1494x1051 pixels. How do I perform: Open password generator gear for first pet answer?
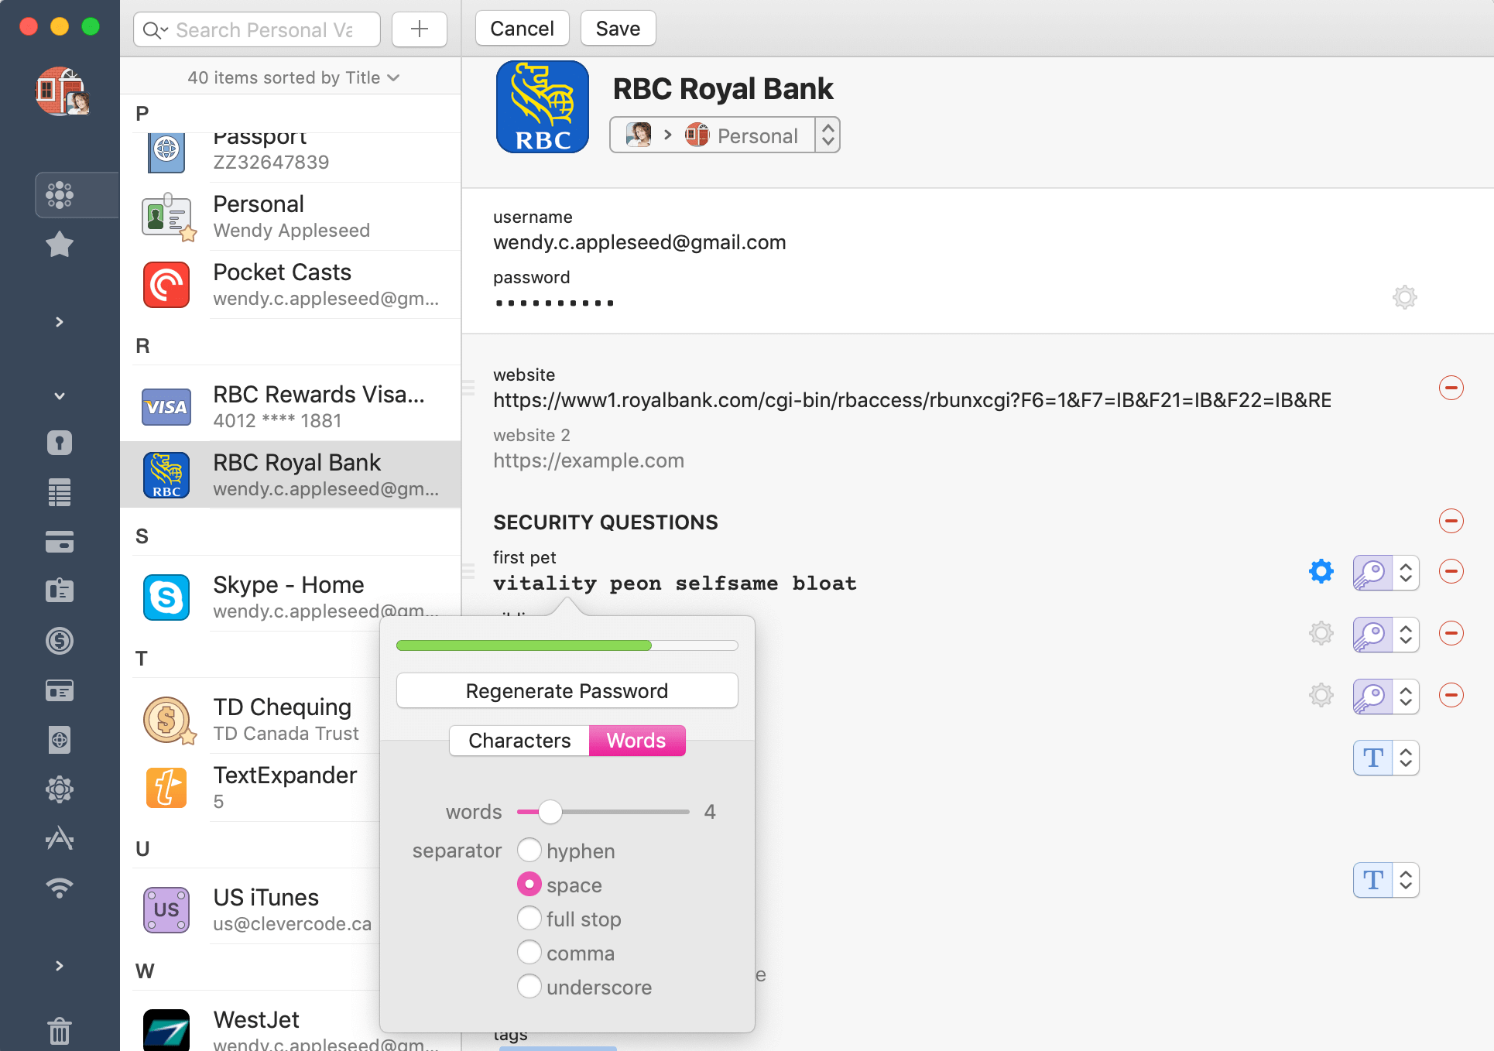click(x=1321, y=571)
